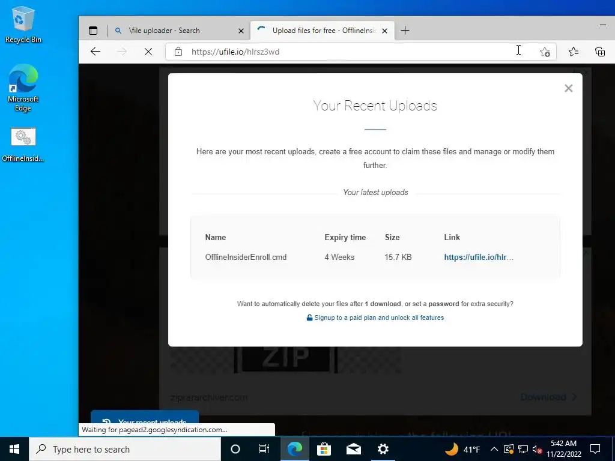The height and width of the screenshot is (461, 615).
Task: Open Task View
Action: [x=264, y=449]
